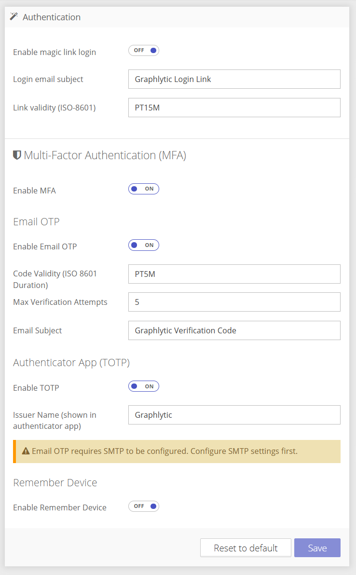Viewport: 356px width, 575px height.
Task: Click the Authentication panel header title
Action: [x=52, y=17]
